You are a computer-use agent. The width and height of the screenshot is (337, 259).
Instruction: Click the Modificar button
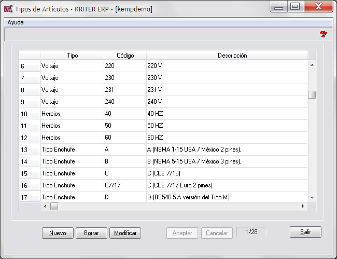125,233
